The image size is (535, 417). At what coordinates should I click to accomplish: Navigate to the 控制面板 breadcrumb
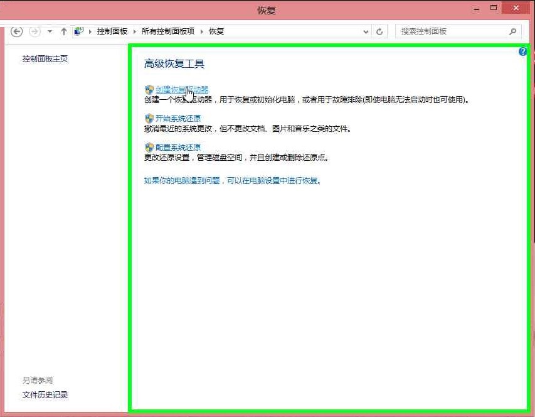pyautogui.click(x=112, y=31)
